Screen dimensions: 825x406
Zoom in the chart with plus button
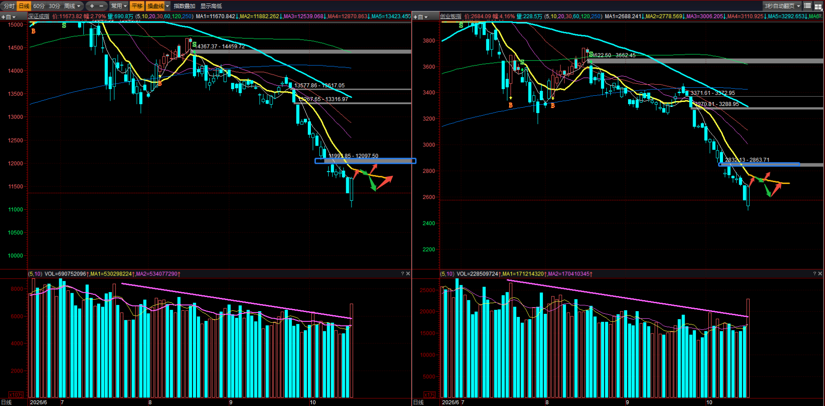92,6
